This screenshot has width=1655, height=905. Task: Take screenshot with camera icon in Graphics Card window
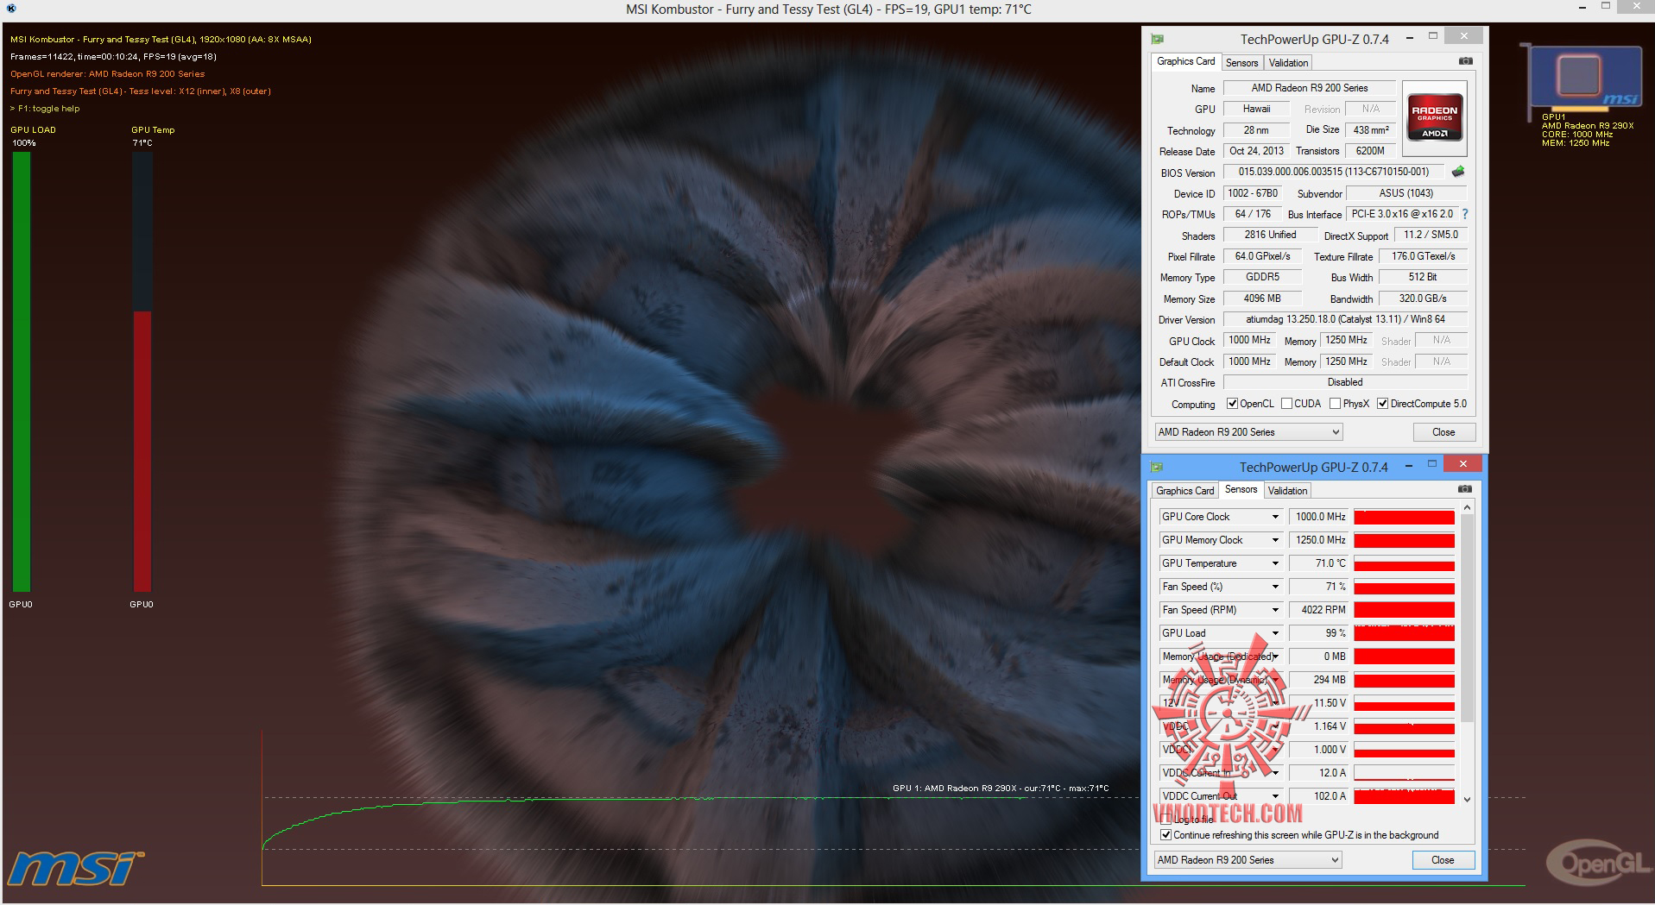(1466, 61)
